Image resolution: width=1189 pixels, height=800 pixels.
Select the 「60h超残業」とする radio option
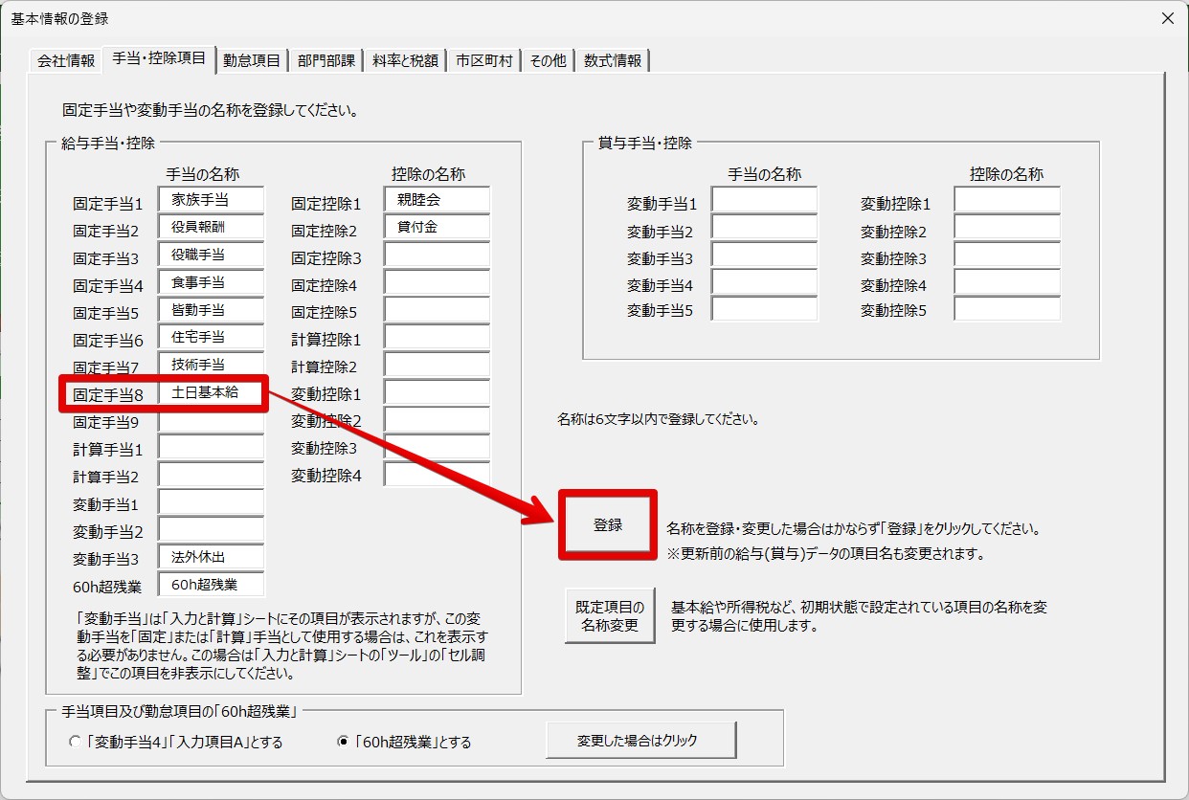click(x=405, y=742)
